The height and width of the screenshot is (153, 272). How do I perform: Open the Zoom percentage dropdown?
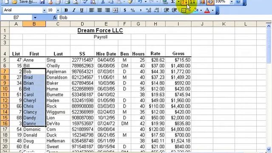coord(232,2)
